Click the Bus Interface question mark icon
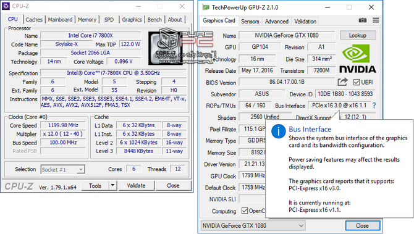 tap(374, 106)
